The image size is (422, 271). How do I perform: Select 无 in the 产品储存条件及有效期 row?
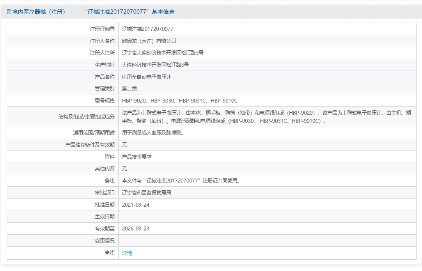pyautogui.click(x=124, y=145)
